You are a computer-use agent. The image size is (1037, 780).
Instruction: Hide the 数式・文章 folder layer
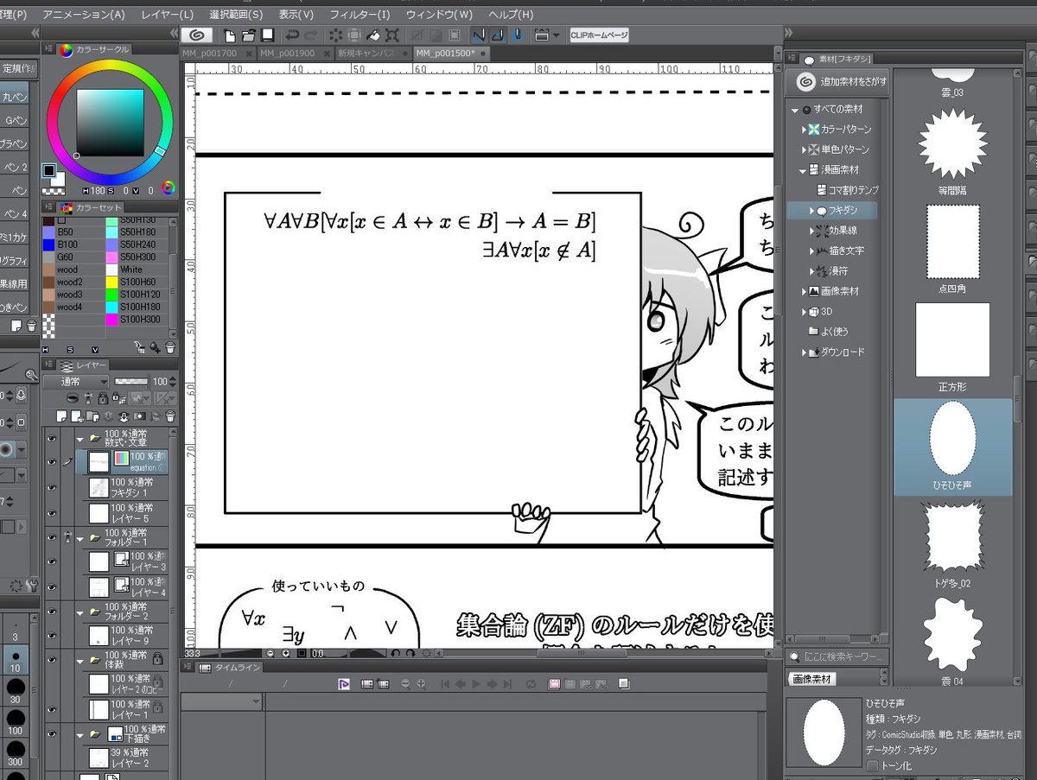click(52, 439)
